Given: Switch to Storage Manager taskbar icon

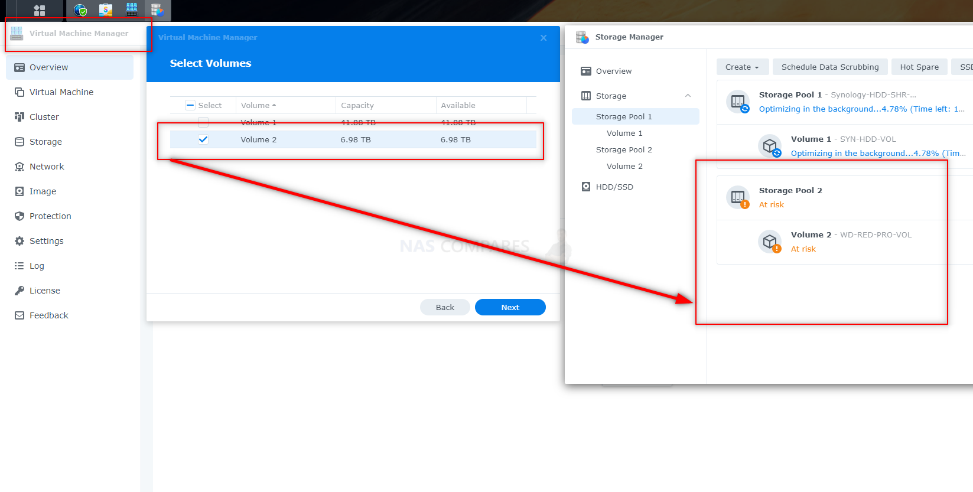Looking at the screenshot, I should [x=157, y=10].
